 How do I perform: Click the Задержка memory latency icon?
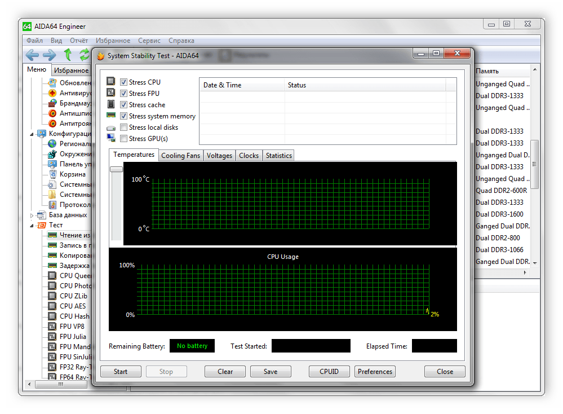52,266
